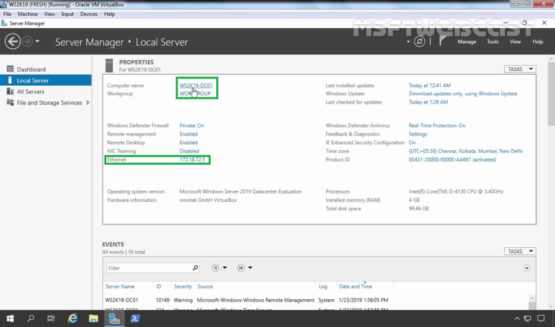555x327 pixels.
Task: Open VirtualBox Input menu
Action: [67, 14]
